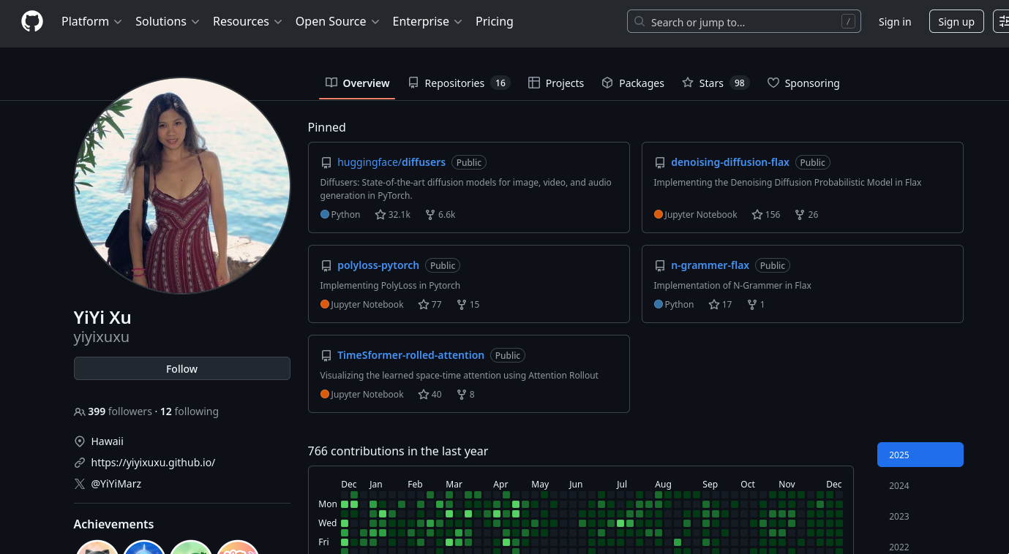This screenshot has height=554, width=1009.
Task: Open the huggingface/diffusers repository
Action: point(391,162)
